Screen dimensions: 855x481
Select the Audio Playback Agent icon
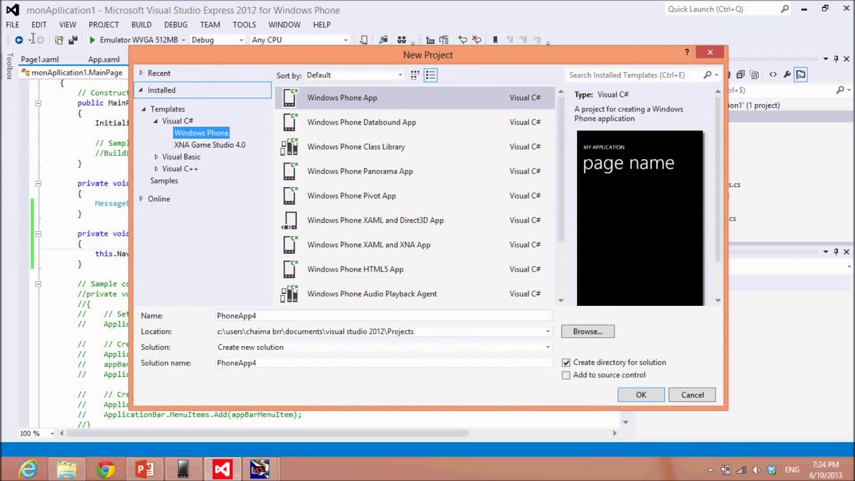coord(289,293)
